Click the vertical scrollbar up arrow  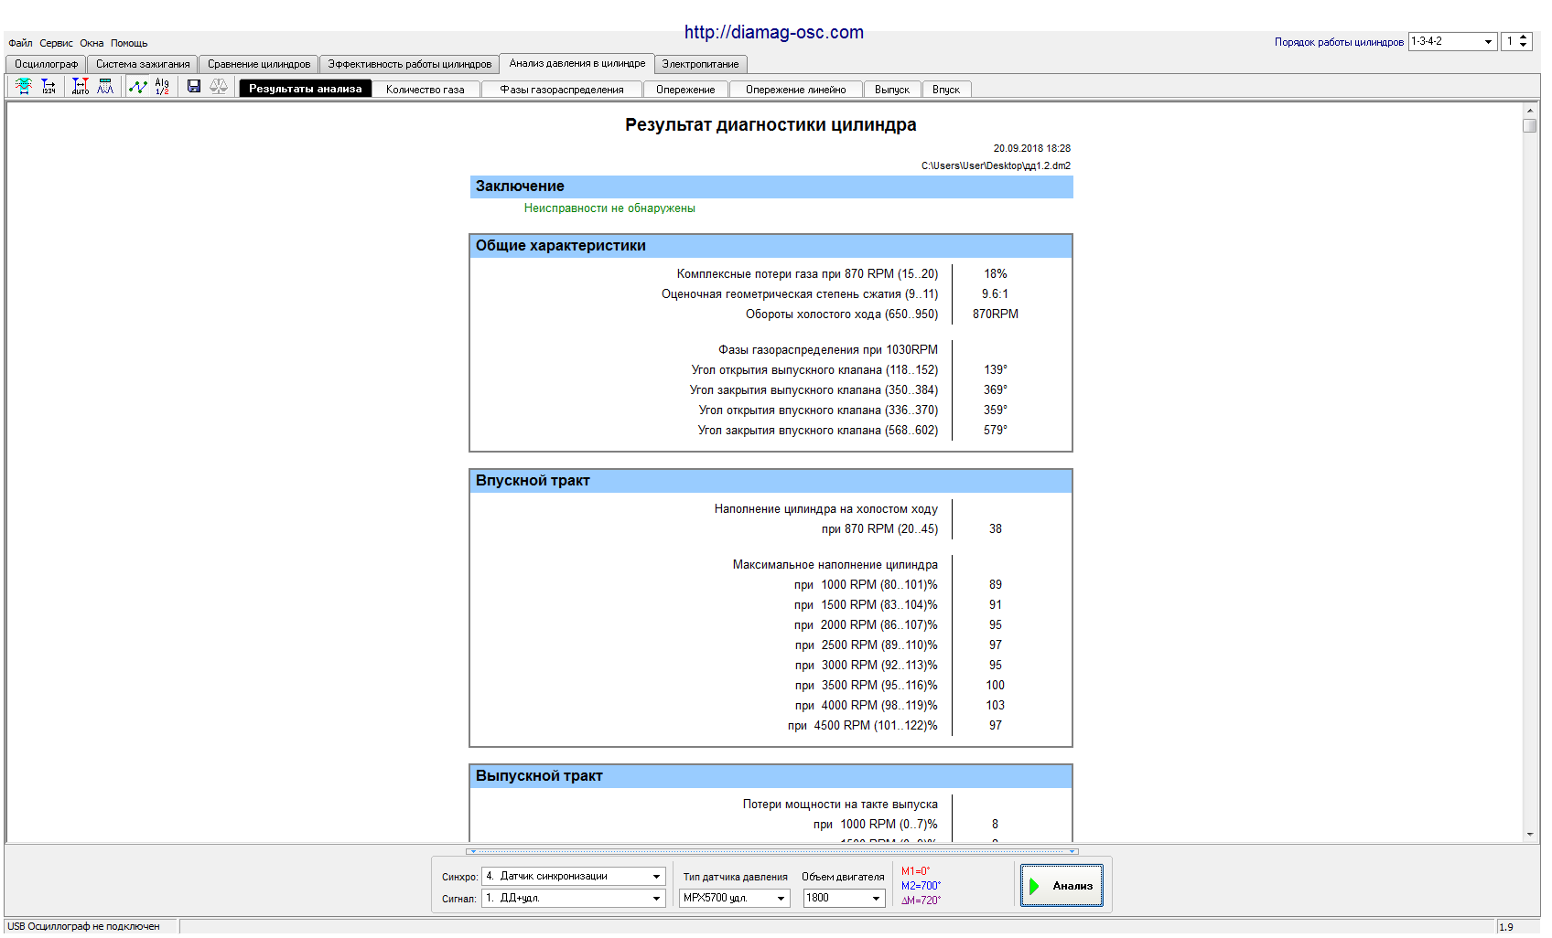[x=1529, y=110]
